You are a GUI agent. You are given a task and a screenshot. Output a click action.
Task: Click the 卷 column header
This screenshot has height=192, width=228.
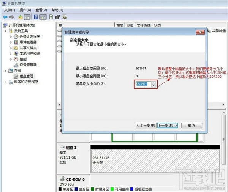[86, 25]
